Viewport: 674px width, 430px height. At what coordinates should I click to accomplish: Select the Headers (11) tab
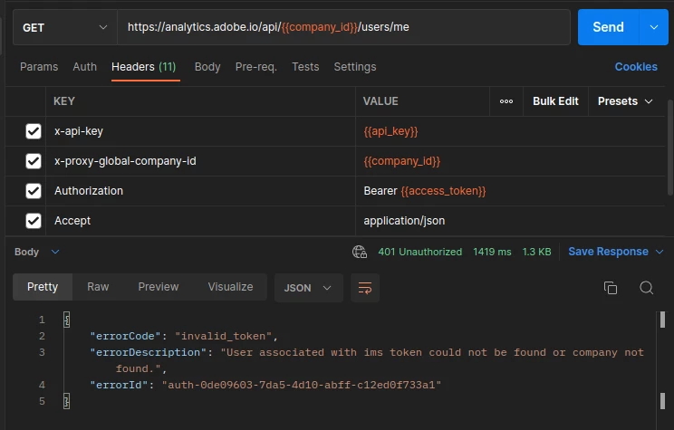point(143,67)
